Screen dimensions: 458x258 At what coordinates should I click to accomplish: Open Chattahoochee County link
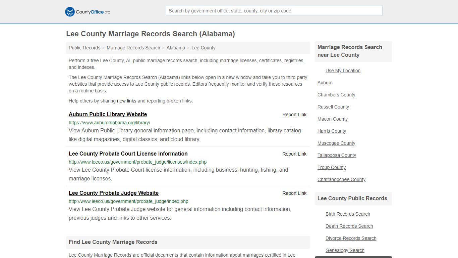[x=341, y=179]
